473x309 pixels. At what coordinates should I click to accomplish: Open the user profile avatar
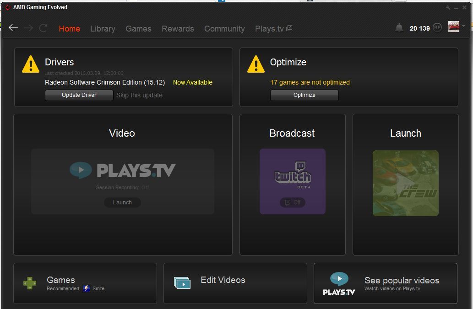click(x=454, y=27)
